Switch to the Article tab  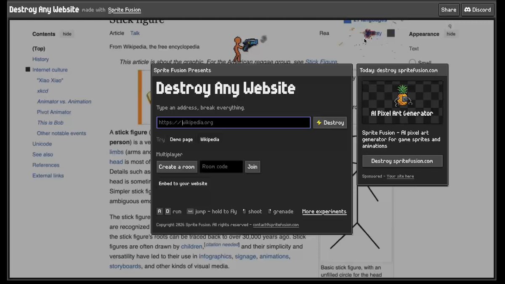coord(117,33)
